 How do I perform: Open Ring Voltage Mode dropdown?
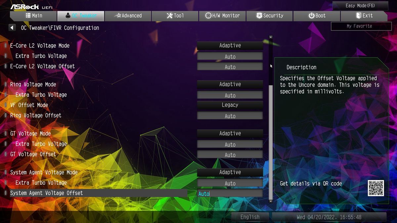tap(230, 84)
